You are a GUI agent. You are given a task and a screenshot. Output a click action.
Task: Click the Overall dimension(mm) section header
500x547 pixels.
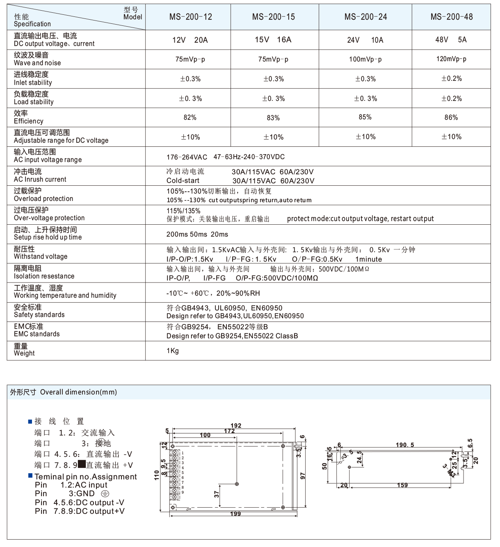click(x=64, y=392)
